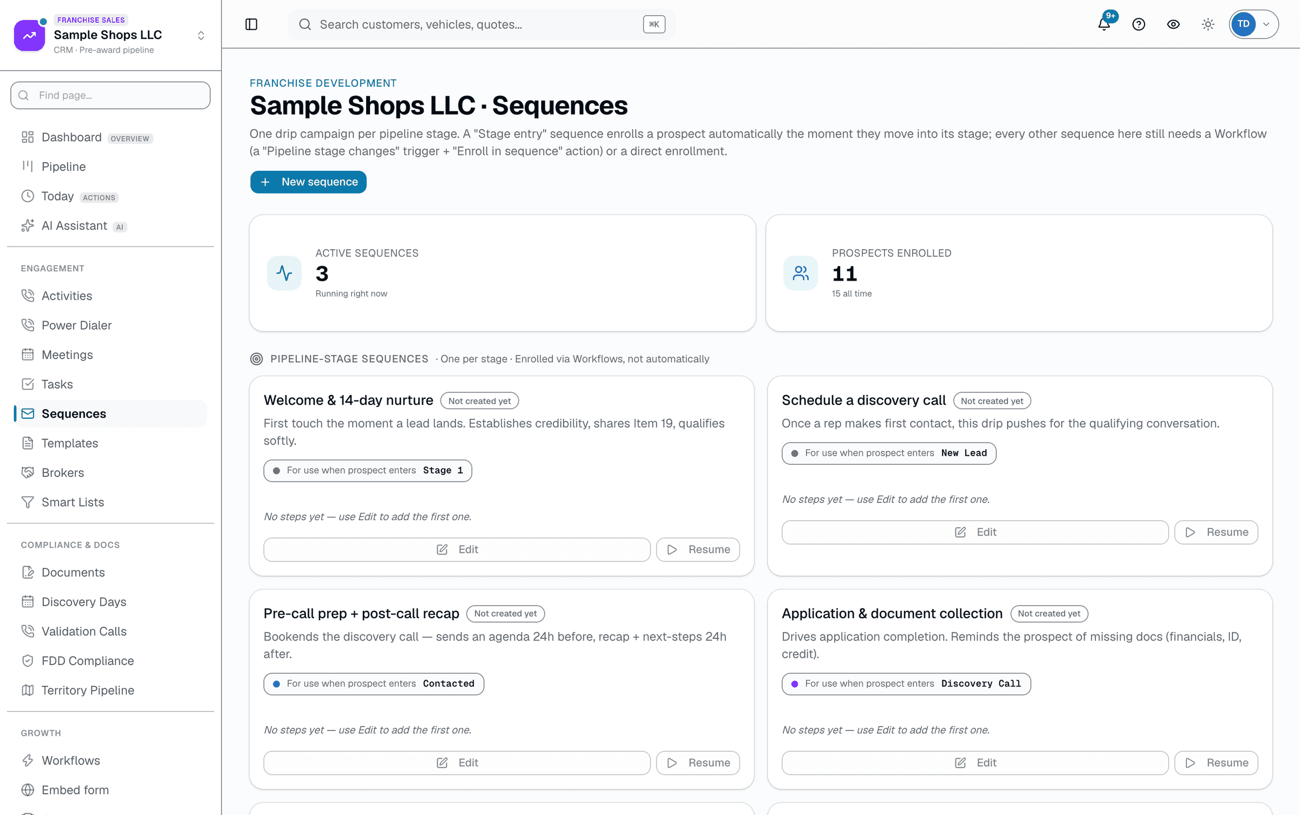Edit the Welcome & 14-day nurture sequence
The image size is (1300, 815).
click(457, 549)
